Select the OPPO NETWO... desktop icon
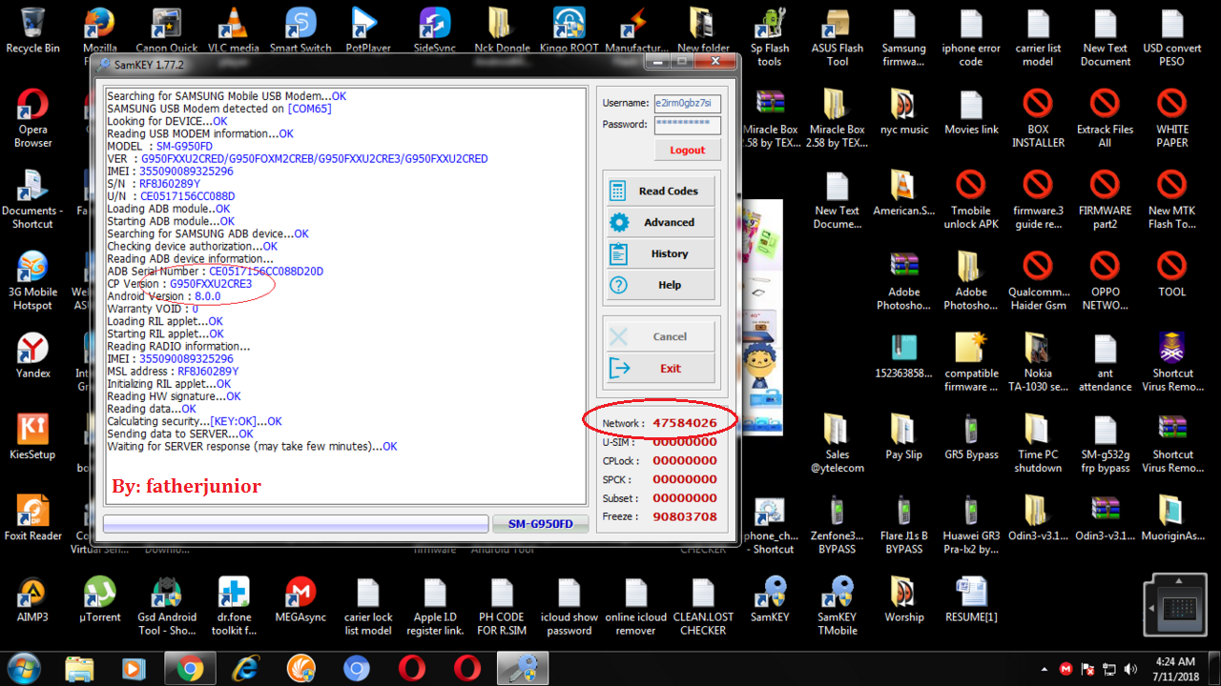 (x=1105, y=281)
